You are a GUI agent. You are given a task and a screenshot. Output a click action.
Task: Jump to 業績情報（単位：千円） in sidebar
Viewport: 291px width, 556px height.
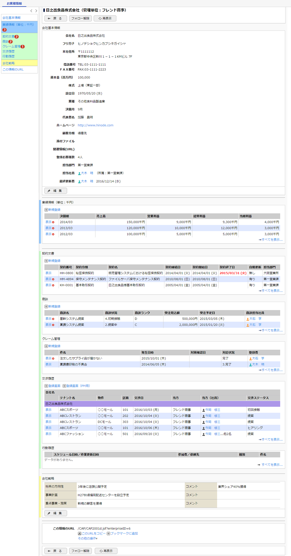pos(18,24)
